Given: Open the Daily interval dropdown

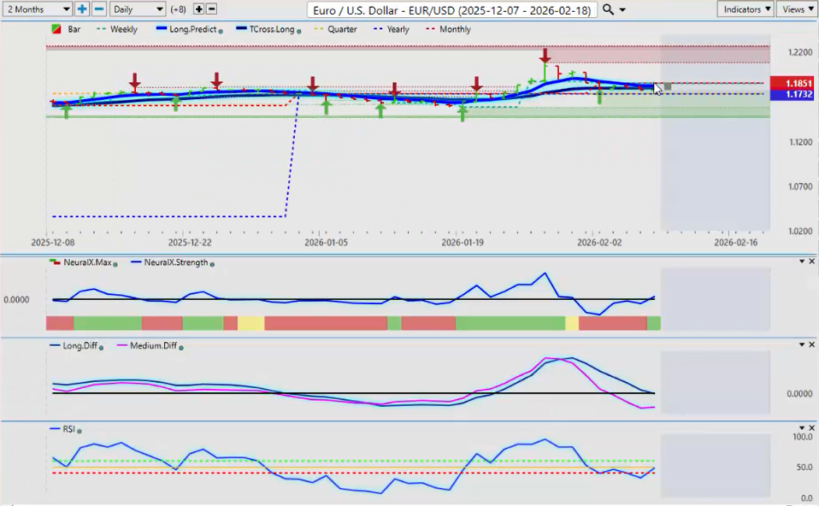Looking at the screenshot, I should 138,9.
